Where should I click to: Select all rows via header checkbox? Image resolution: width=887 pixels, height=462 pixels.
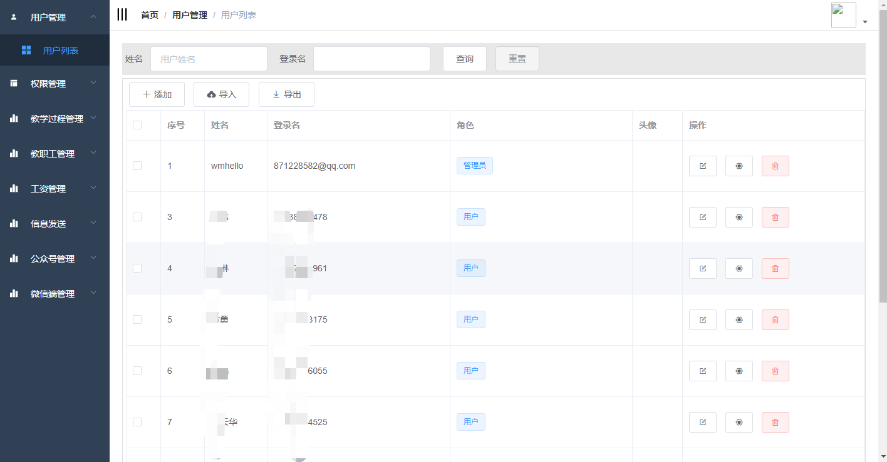(x=137, y=125)
